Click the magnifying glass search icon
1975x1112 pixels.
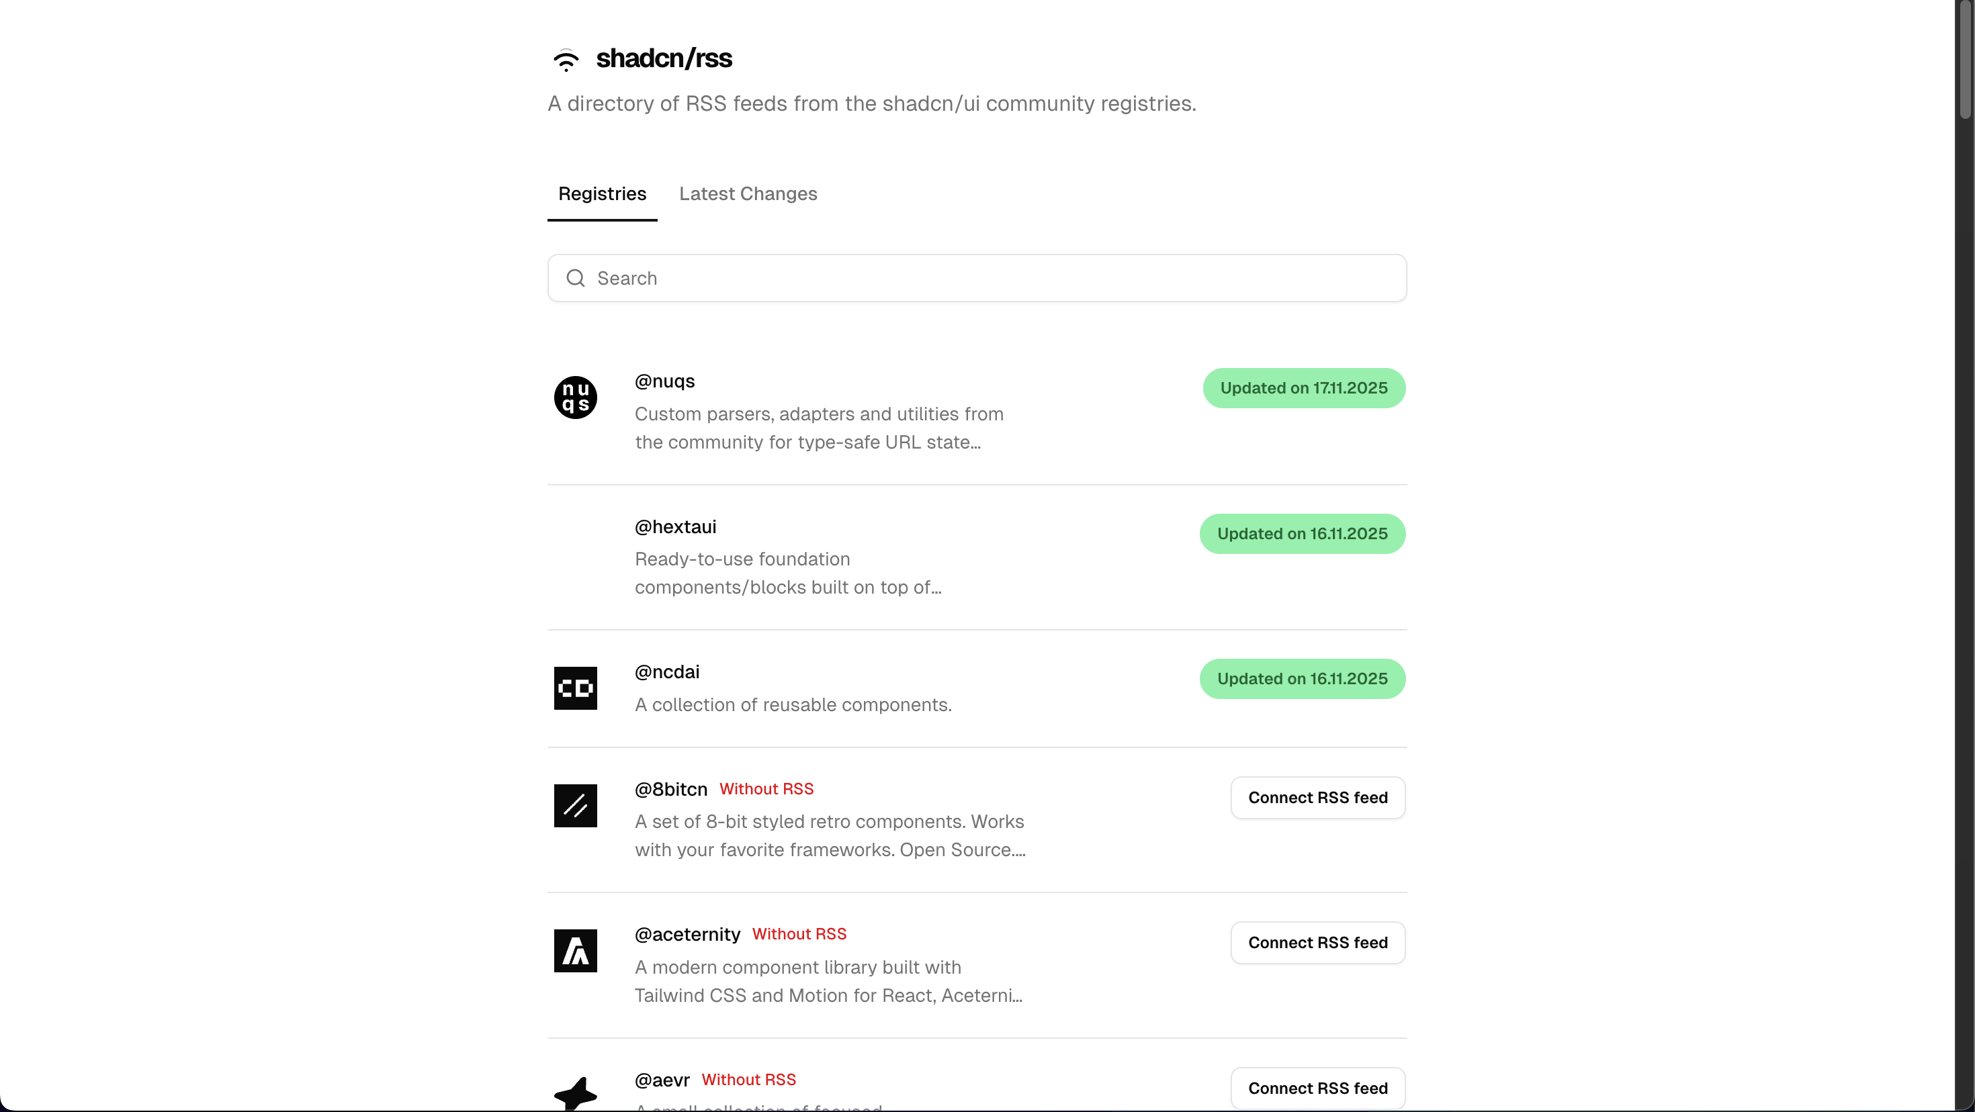coord(575,277)
